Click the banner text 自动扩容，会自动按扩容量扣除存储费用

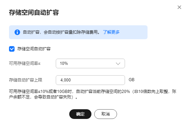point(61,32)
